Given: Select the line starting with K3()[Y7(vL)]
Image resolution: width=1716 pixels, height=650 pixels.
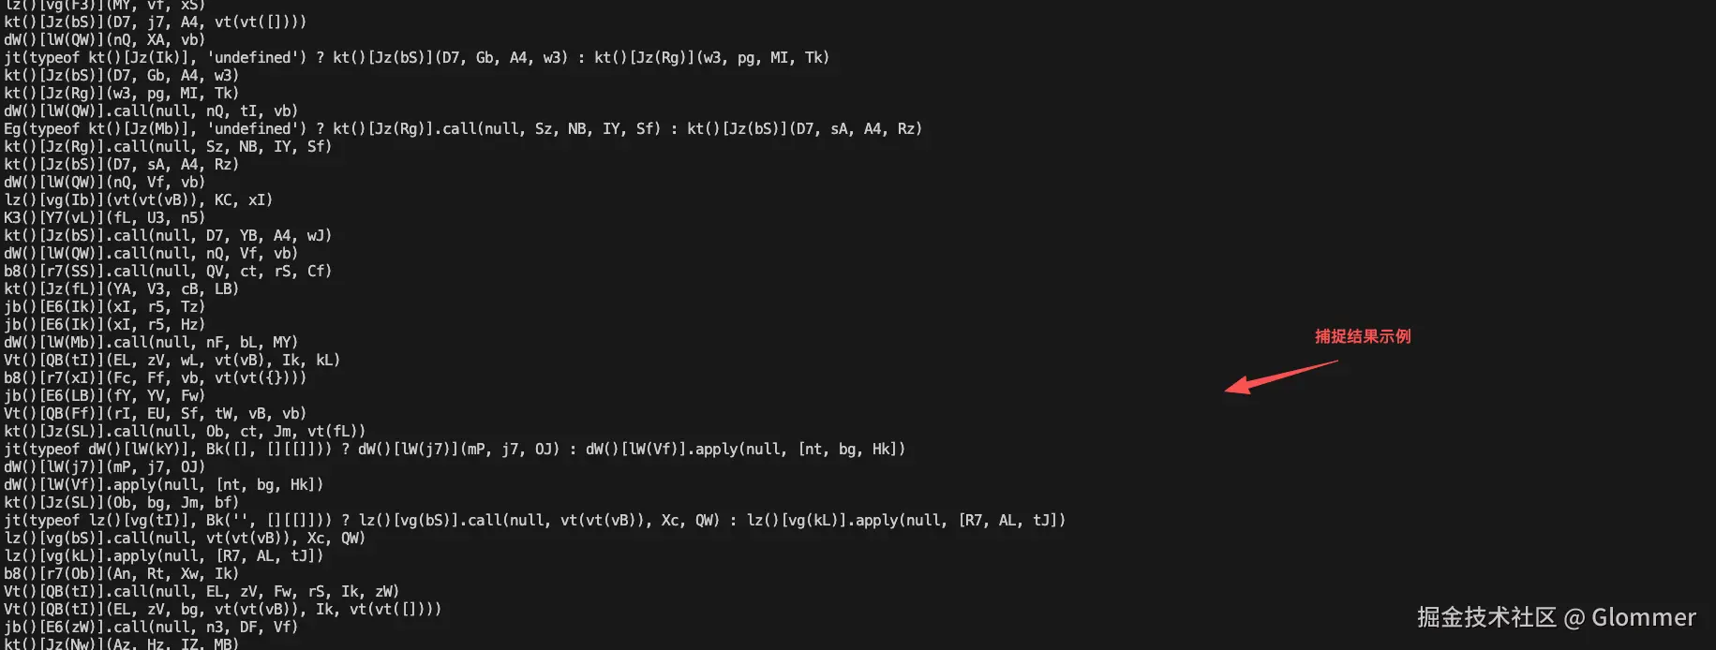Looking at the screenshot, I should click(104, 217).
